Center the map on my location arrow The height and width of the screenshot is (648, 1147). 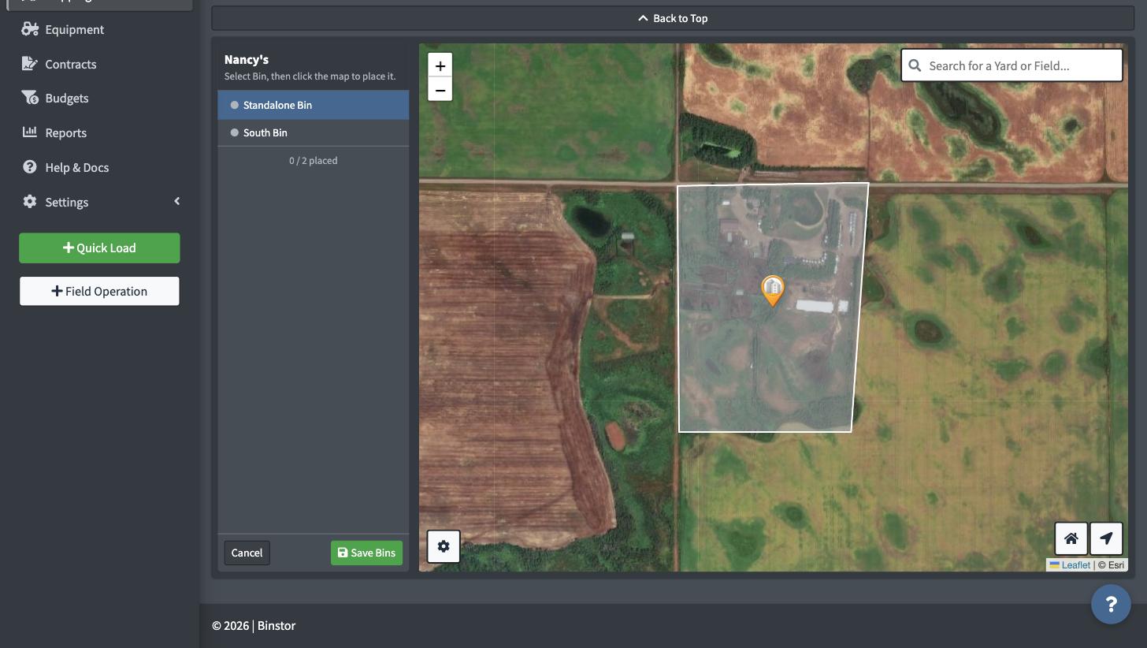pyautogui.click(x=1106, y=538)
